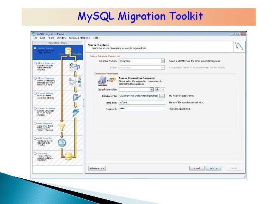Click the Data Mapping funnel icon
The width and height of the screenshot is (272, 204).
coord(62,128)
